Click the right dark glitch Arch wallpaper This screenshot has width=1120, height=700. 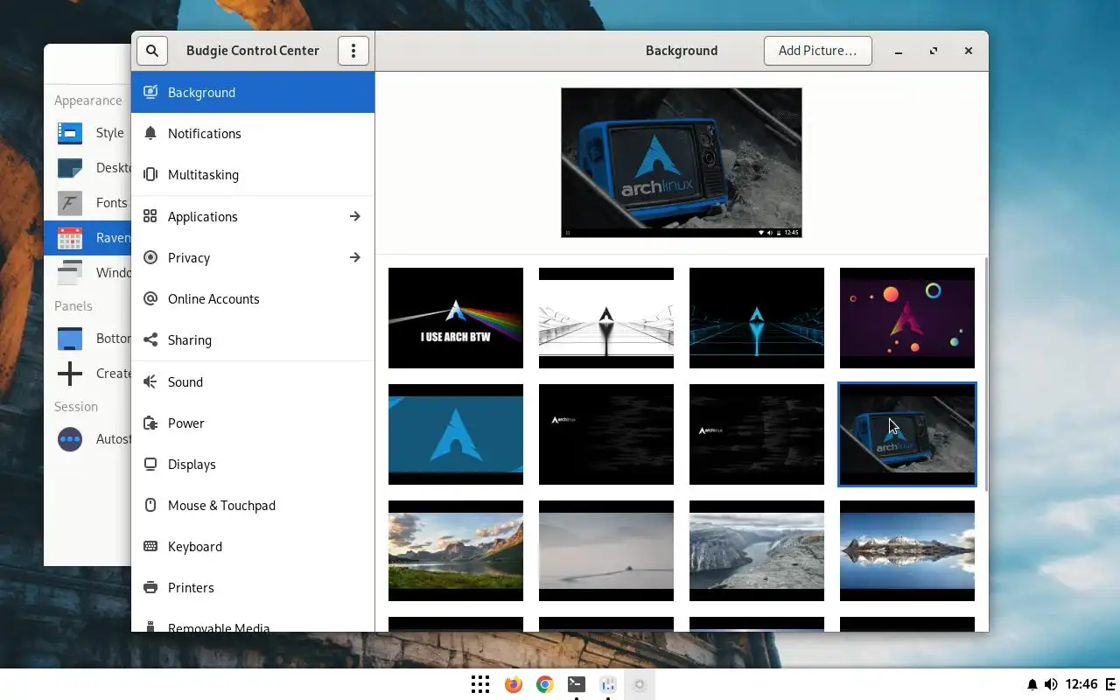pos(757,434)
